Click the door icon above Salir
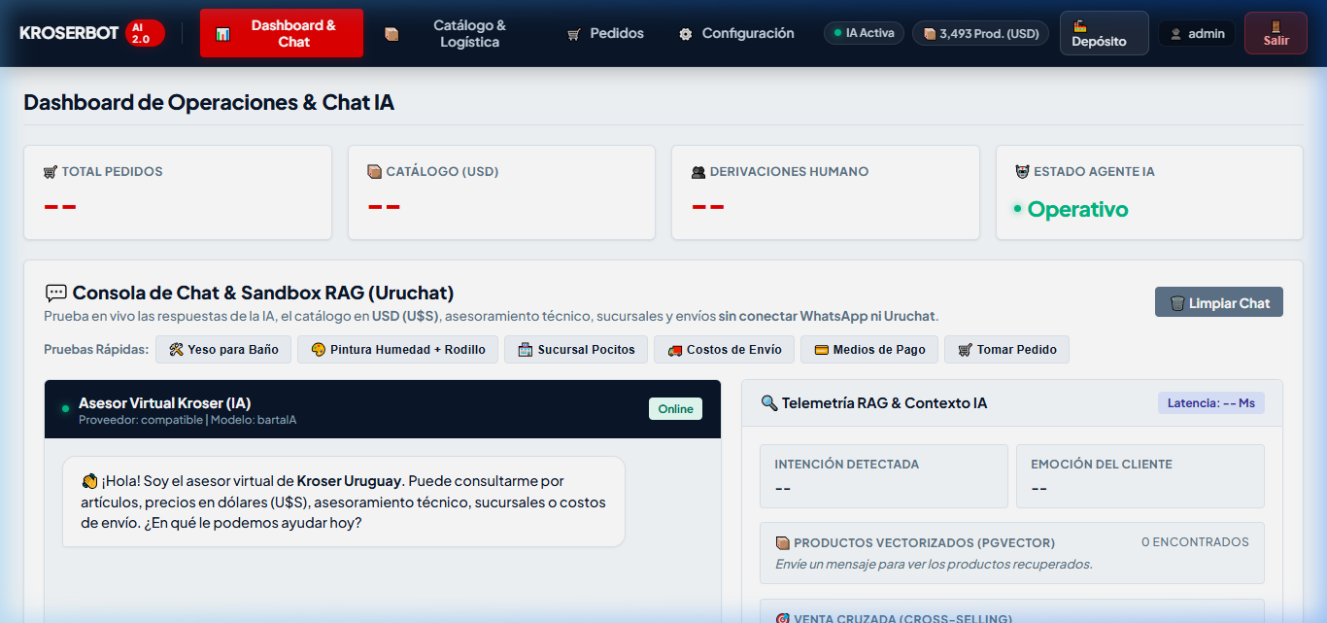 1276,25
